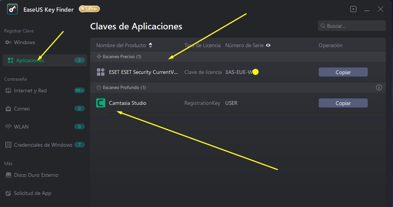Click the envelope icon beside Correo
This screenshot has width=393, height=207.
[x=8, y=109]
